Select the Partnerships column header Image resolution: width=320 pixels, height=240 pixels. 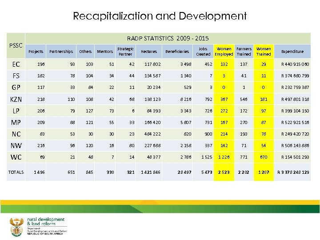[61, 52]
